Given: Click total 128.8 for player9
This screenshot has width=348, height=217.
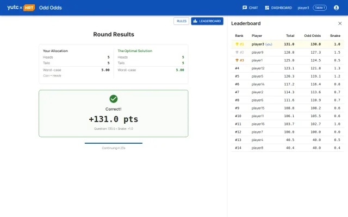Looking at the screenshot, I should click(x=289, y=53).
